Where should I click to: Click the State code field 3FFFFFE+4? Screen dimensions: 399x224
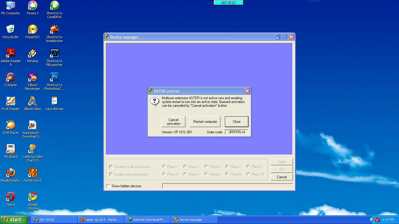pyautogui.click(x=237, y=132)
